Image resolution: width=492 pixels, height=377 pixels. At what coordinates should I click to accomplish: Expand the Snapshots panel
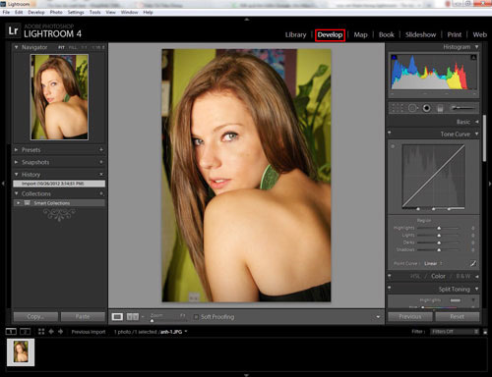point(16,162)
